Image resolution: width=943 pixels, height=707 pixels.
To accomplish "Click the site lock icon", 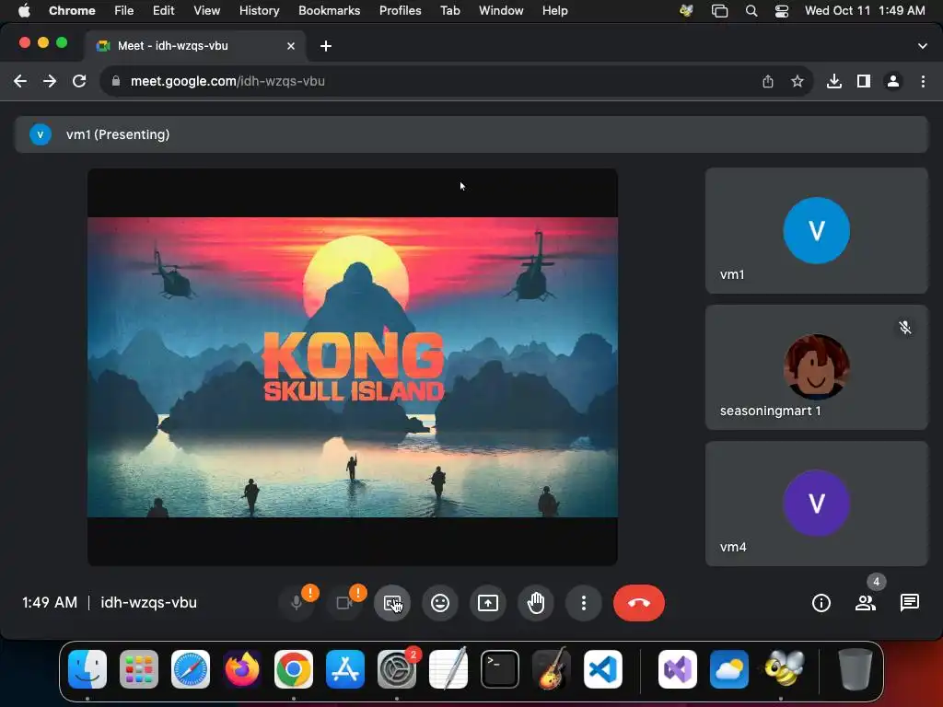I will click(116, 81).
